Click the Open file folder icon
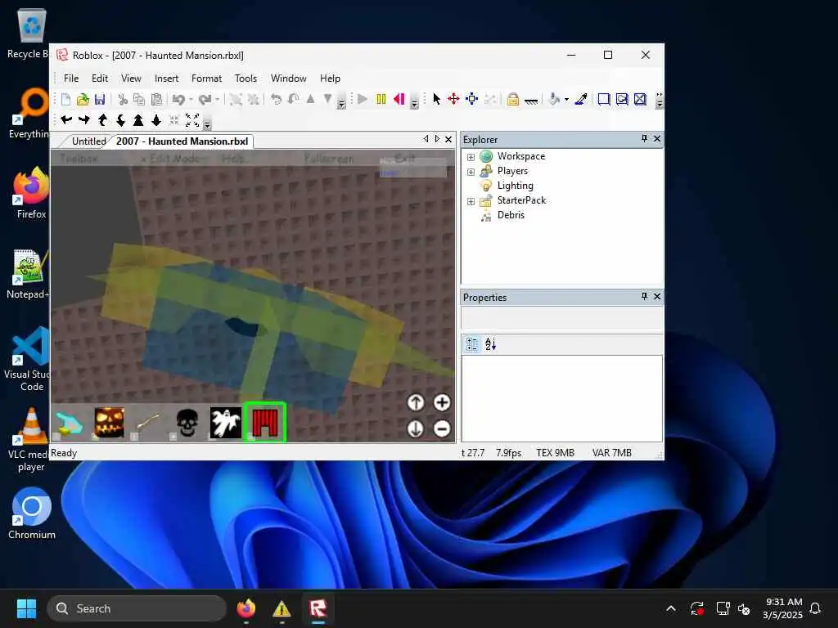Image resolution: width=838 pixels, height=628 pixels. 83,99
